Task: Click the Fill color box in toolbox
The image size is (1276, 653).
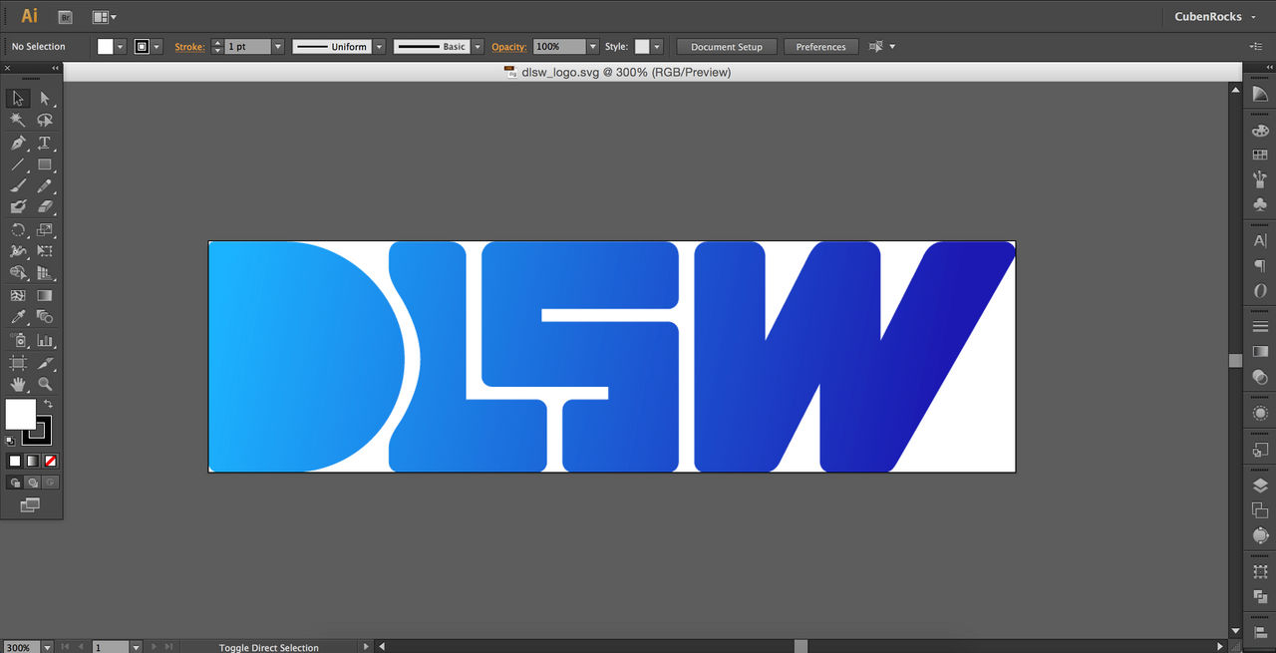Action: (20, 414)
